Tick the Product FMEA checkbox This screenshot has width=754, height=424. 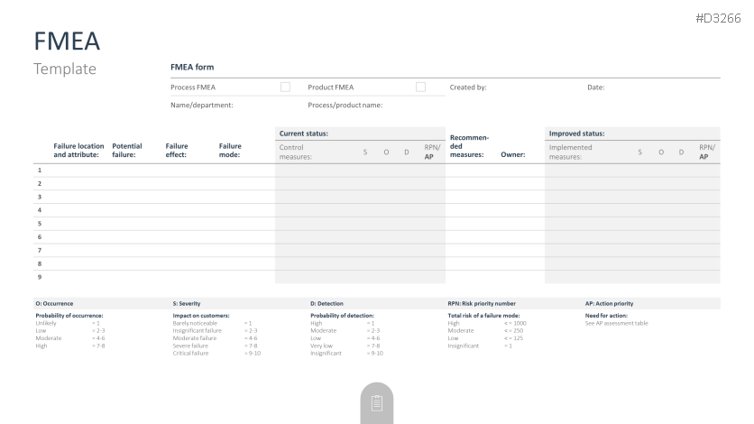(420, 88)
